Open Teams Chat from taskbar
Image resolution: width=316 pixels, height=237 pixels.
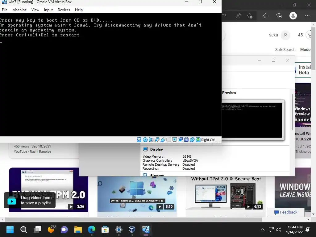64,230
